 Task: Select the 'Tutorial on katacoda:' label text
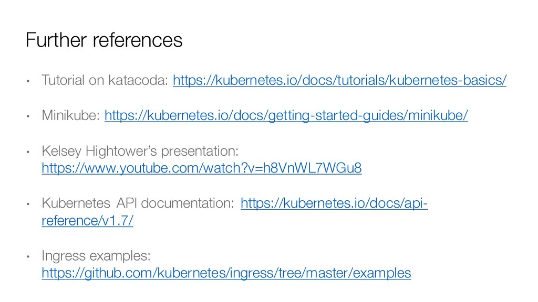(x=105, y=80)
